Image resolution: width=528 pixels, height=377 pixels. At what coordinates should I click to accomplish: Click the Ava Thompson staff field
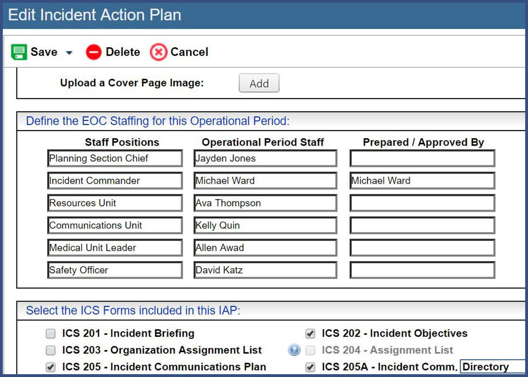coord(265,203)
